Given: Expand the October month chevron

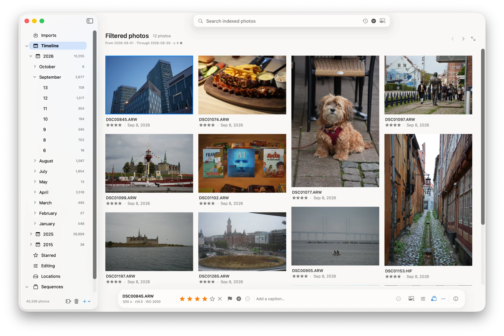Looking at the screenshot, I should pos(35,66).
